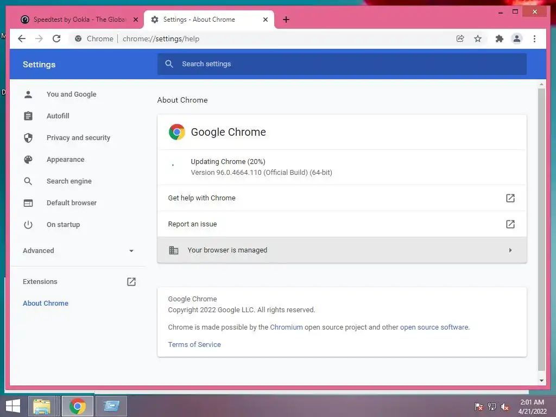Open Autofill settings
The height and width of the screenshot is (417, 556).
tap(58, 116)
